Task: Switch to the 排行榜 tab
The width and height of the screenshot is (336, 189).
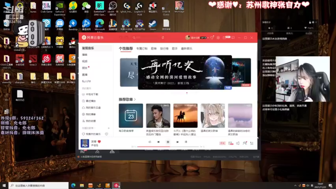Action: 164,49
